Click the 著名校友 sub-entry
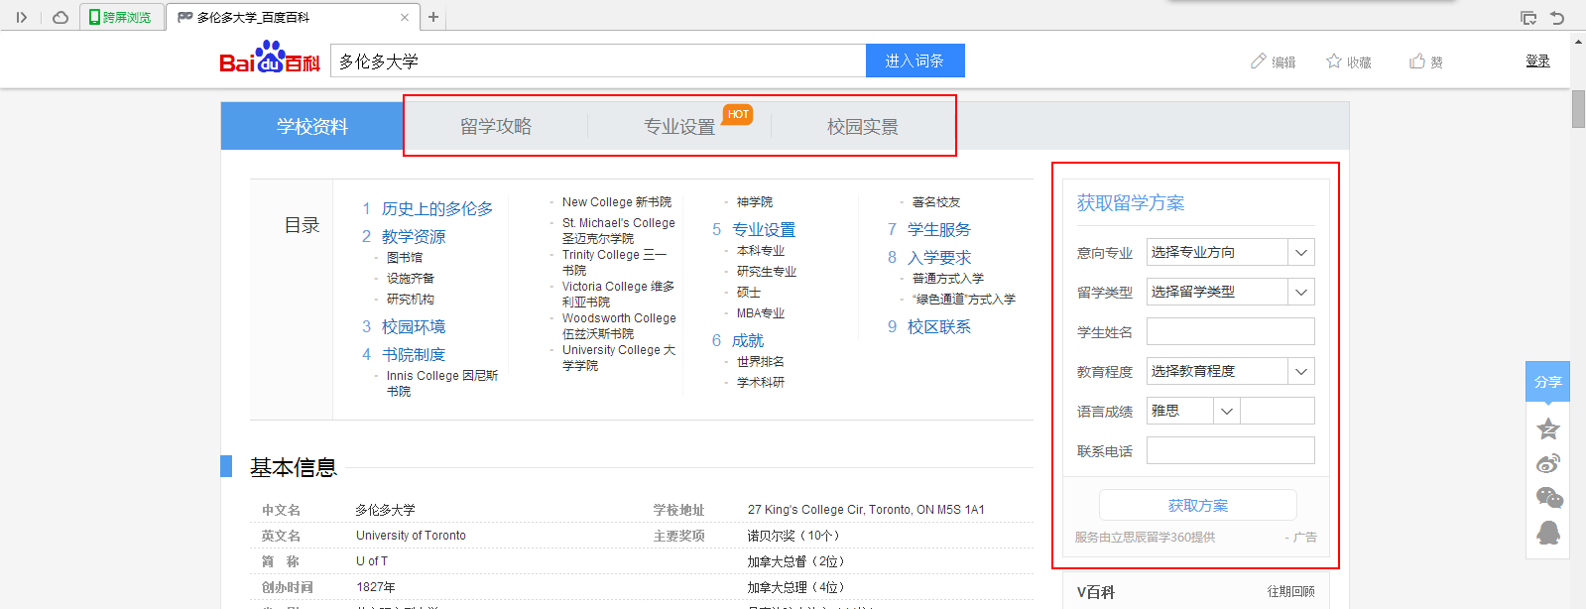 (x=936, y=201)
